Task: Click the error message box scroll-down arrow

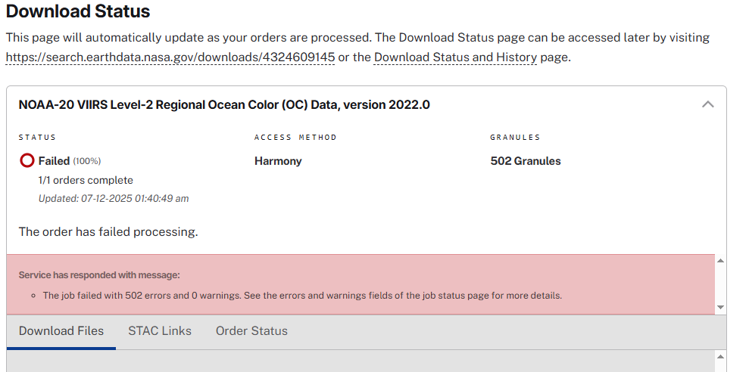Action: pos(721,307)
